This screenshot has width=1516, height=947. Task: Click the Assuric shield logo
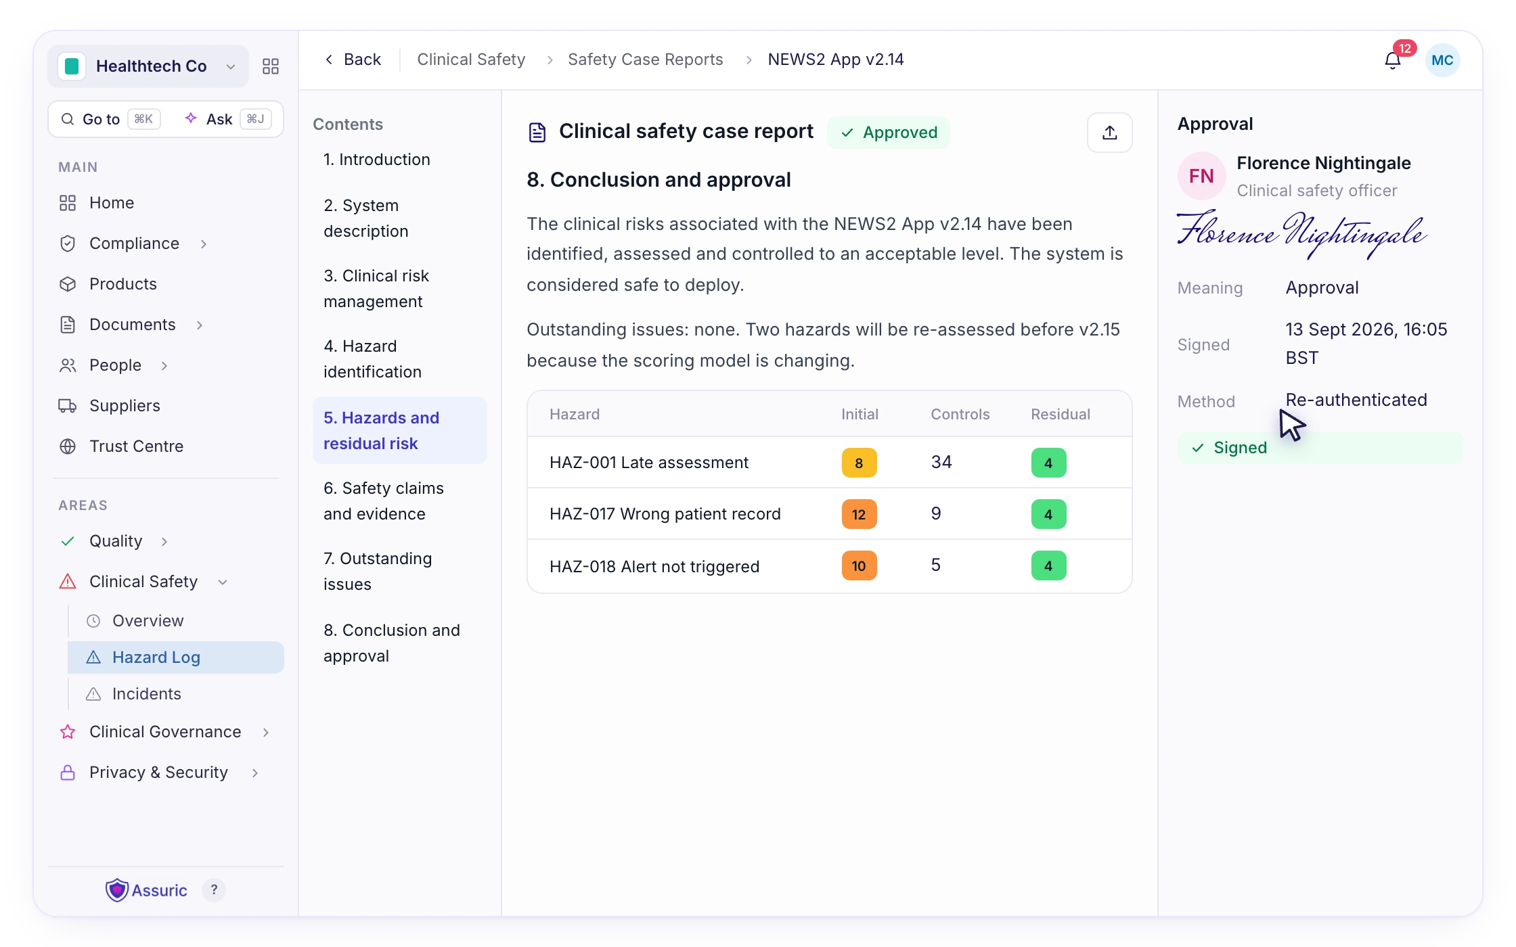(117, 890)
